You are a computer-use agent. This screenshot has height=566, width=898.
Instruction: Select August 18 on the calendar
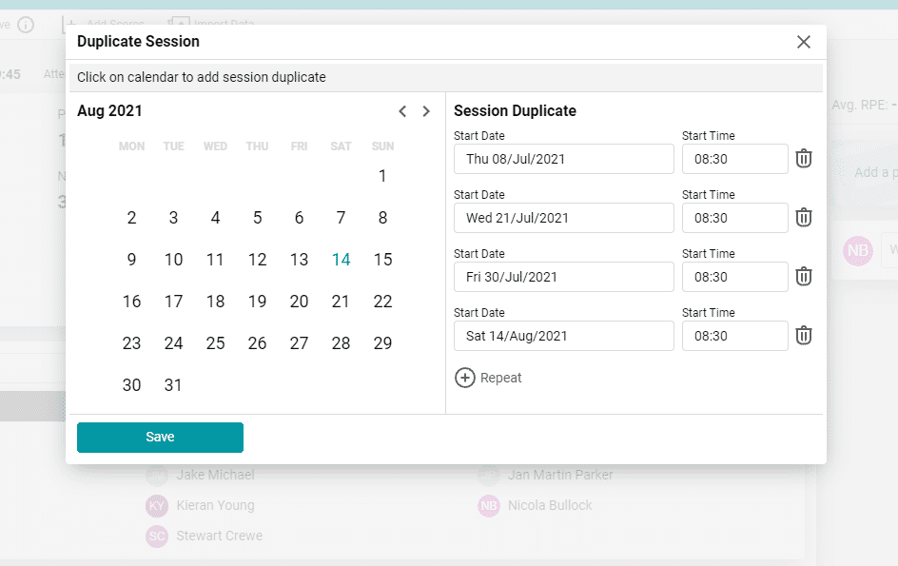(x=215, y=302)
